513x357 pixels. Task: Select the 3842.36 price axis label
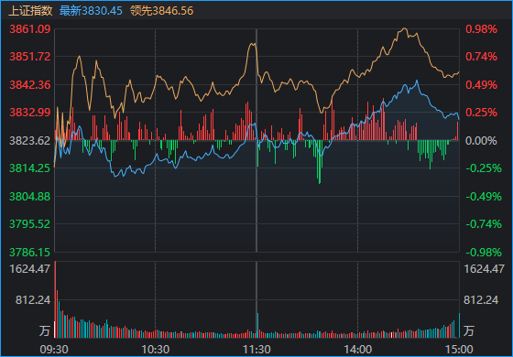tap(30, 85)
